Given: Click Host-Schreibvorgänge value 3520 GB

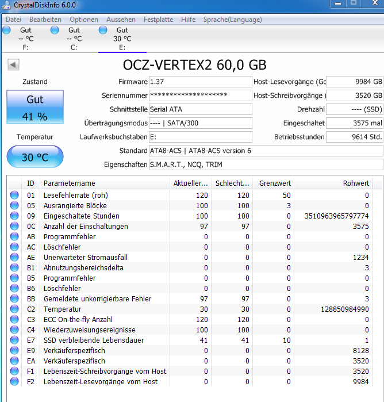Looking at the screenshot, I should coord(355,95).
